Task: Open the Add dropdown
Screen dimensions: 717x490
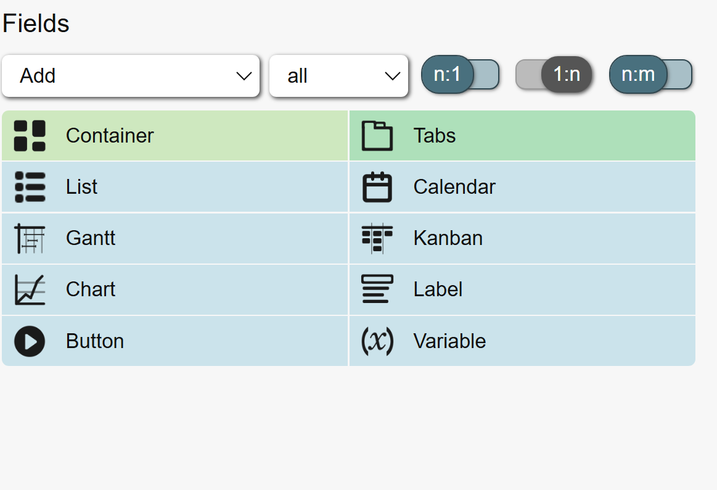Action: tap(130, 76)
